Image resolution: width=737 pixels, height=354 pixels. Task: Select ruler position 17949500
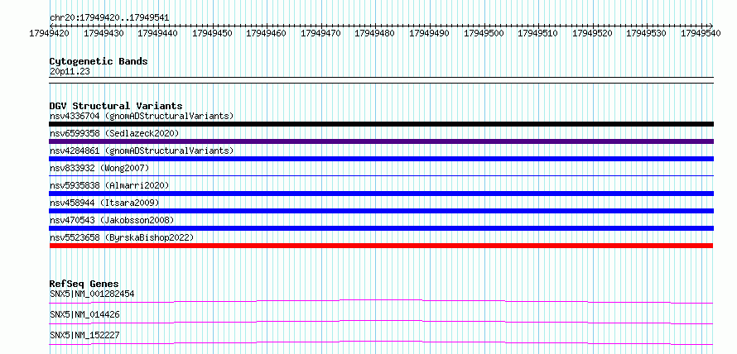pos(484,33)
